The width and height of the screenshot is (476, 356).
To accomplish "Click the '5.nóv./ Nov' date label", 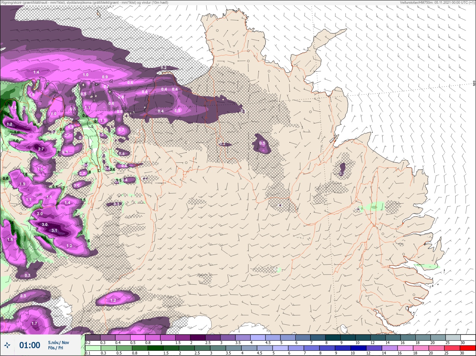I will (58, 342).
